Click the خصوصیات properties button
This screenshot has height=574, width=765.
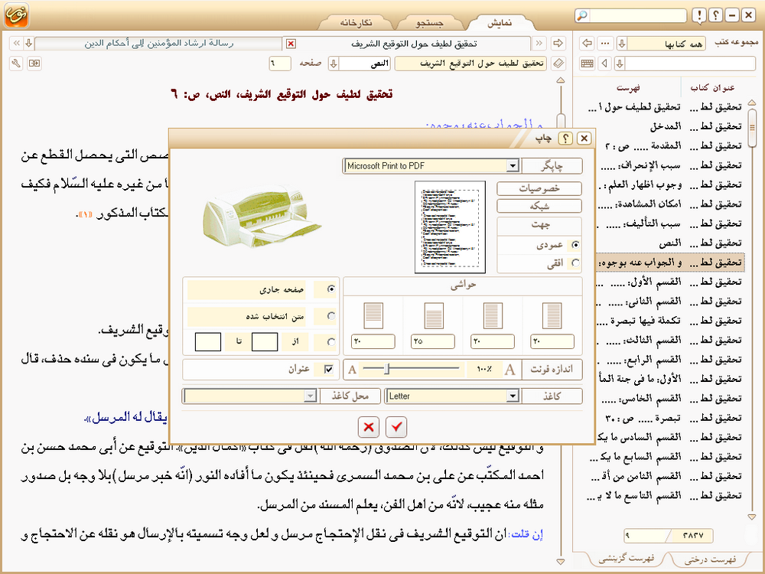(x=539, y=189)
